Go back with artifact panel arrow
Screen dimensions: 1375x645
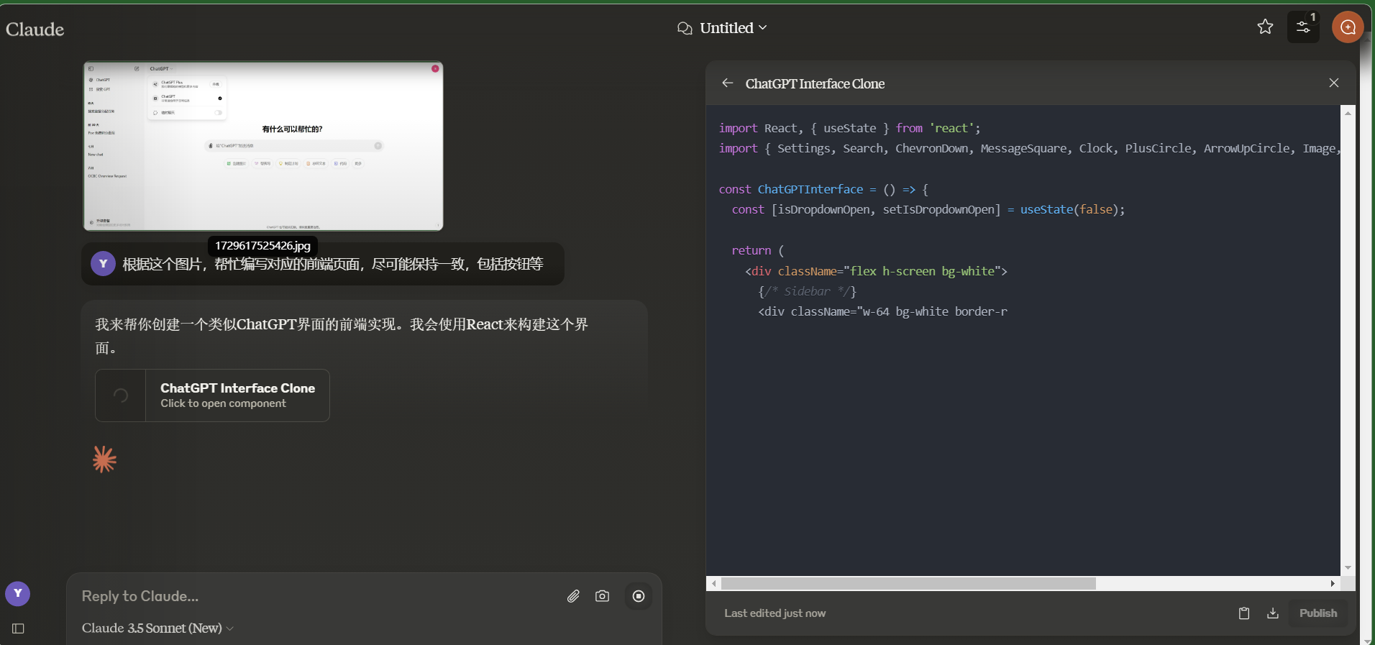click(x=728, y=83)
